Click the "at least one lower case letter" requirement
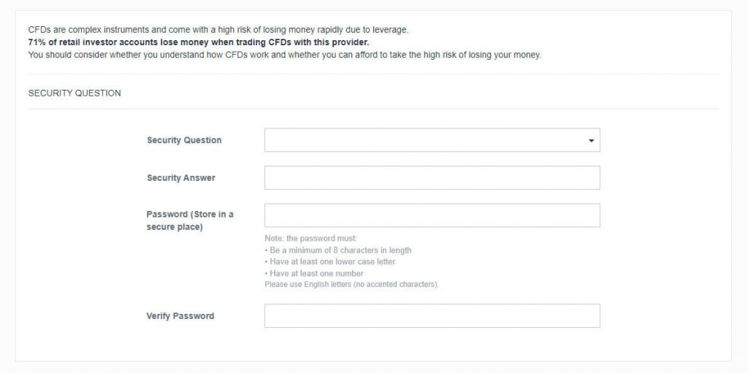Viewport: 748px width, 373px height. click(x=332, y=262)
